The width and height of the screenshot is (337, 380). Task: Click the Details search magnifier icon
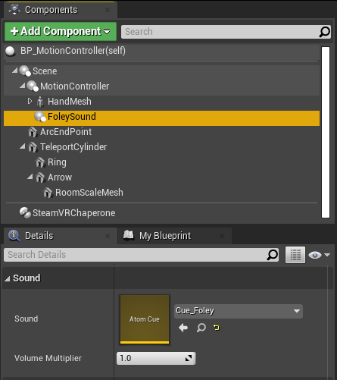point(273,255)
